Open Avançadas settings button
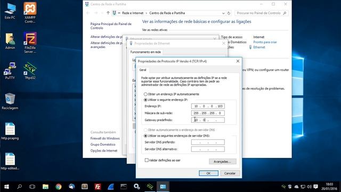 coord(222,162)
